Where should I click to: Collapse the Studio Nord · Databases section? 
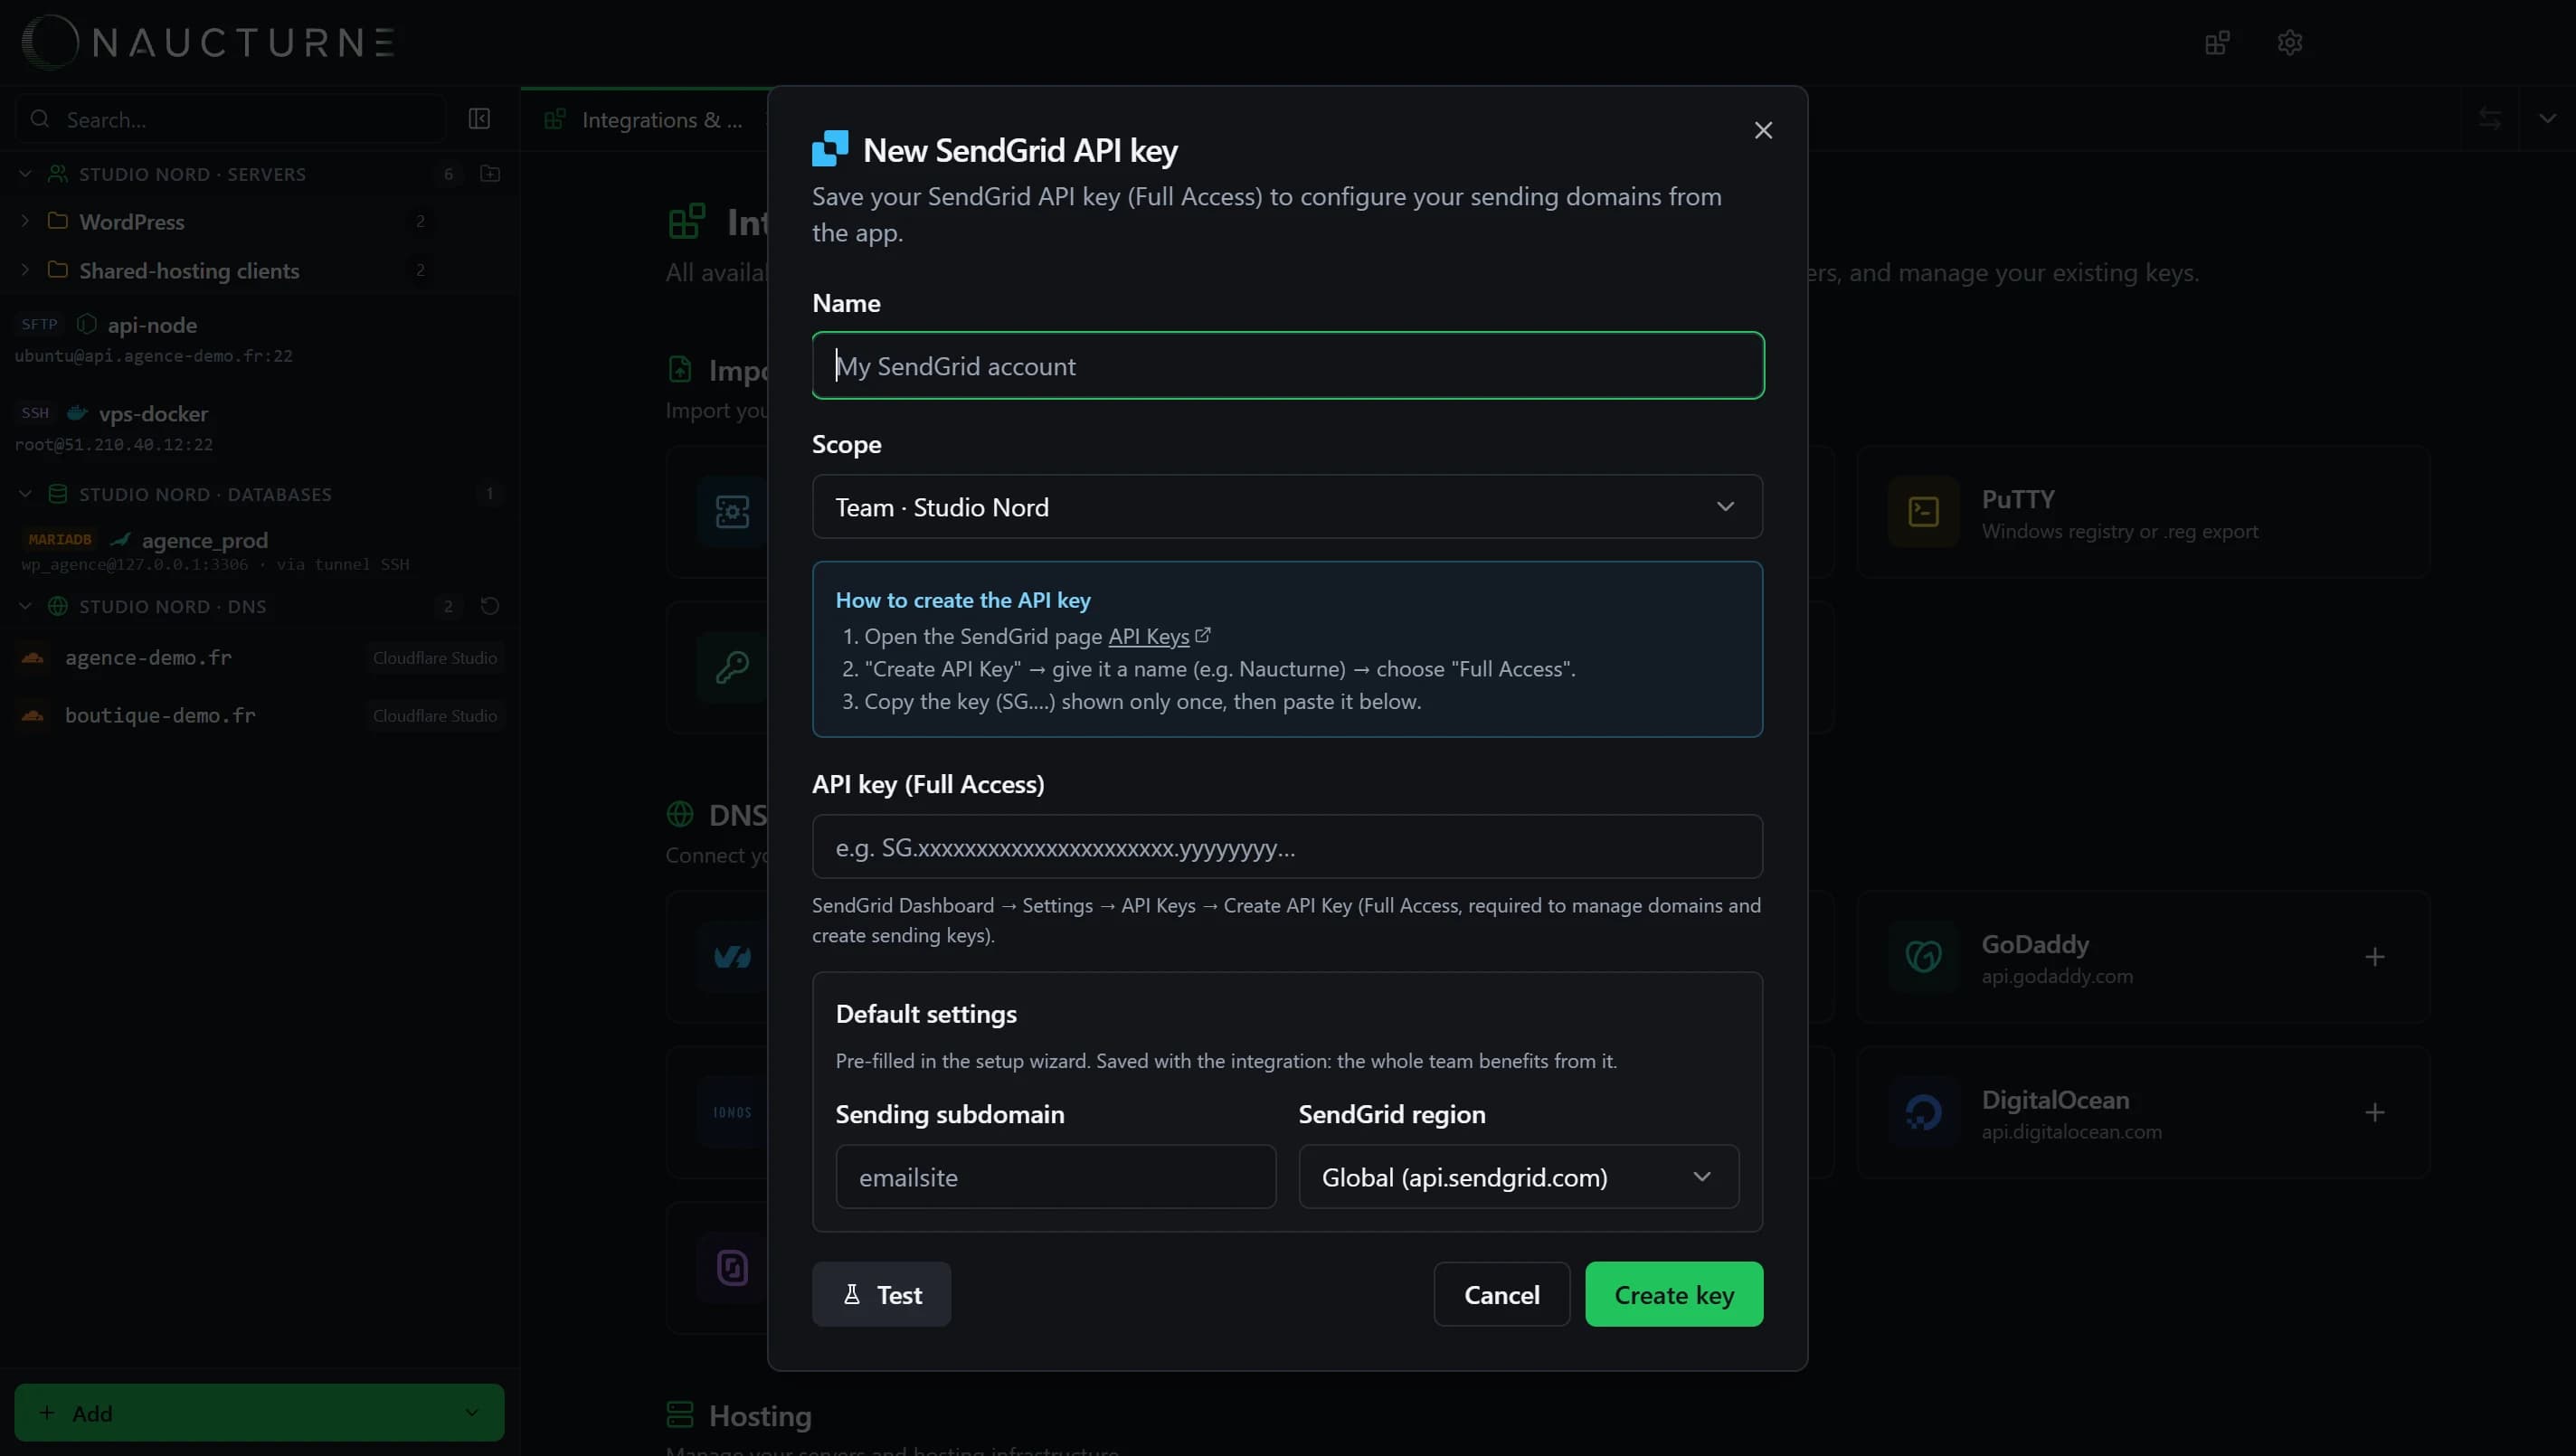(x=25, y=494)
